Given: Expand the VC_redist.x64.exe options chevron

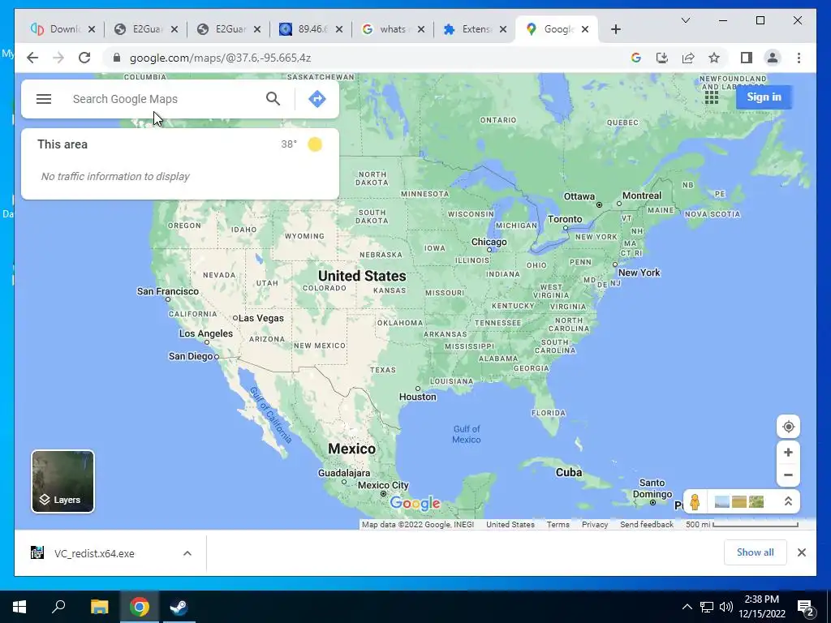Looking at the screenshot, I should pos(187,553).
